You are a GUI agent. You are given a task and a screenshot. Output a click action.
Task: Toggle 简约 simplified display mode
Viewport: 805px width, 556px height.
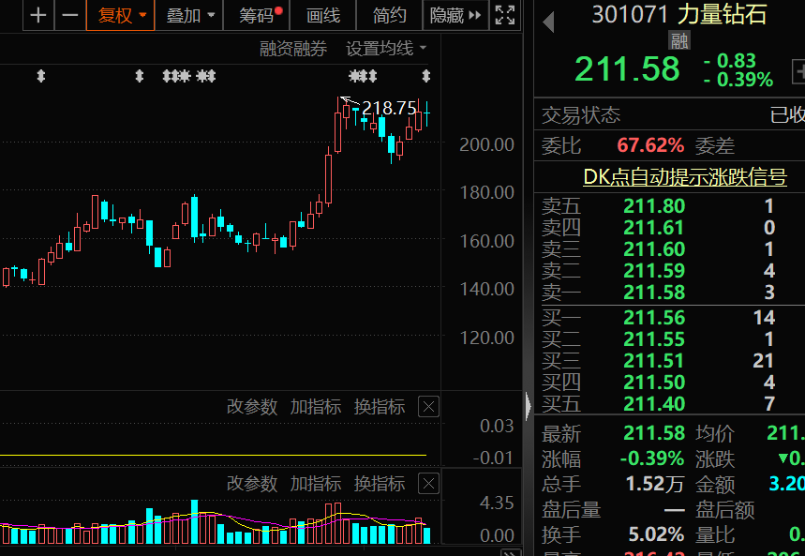pos(390,15)
